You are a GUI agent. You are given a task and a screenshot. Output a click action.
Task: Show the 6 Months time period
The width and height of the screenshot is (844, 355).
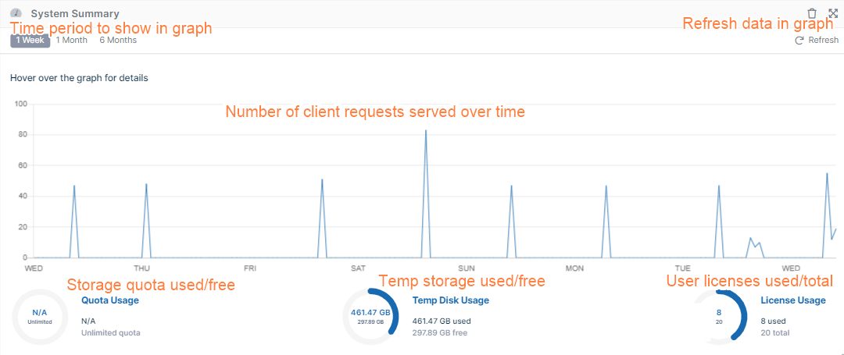pos(118,41)
